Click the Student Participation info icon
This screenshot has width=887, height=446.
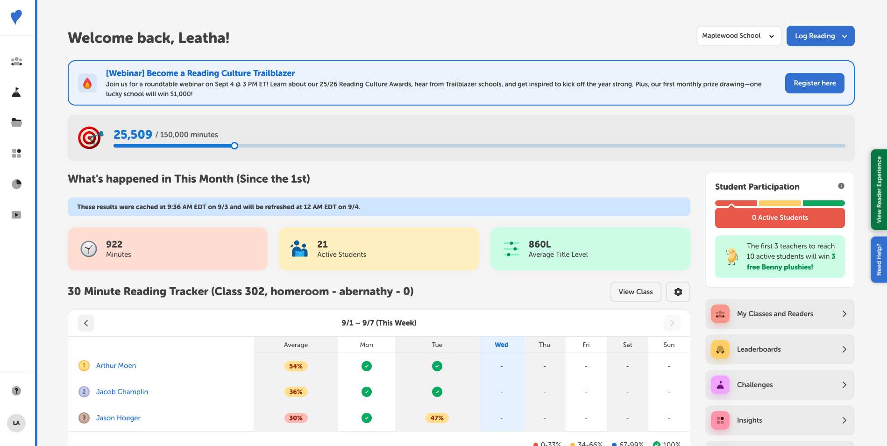841,186
